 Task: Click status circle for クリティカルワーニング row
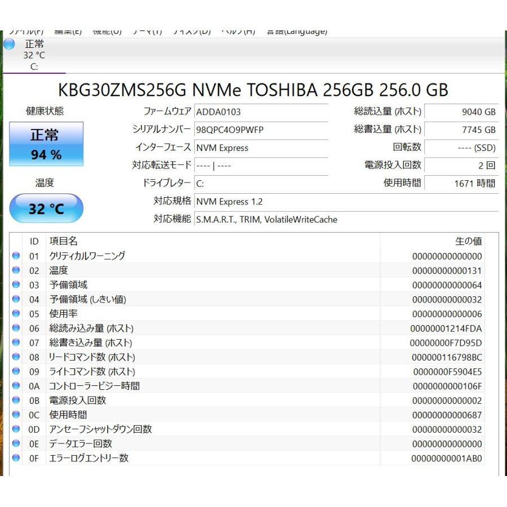pos(16,256)
